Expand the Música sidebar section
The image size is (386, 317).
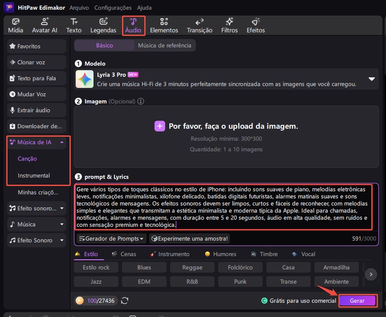(62, 224)
